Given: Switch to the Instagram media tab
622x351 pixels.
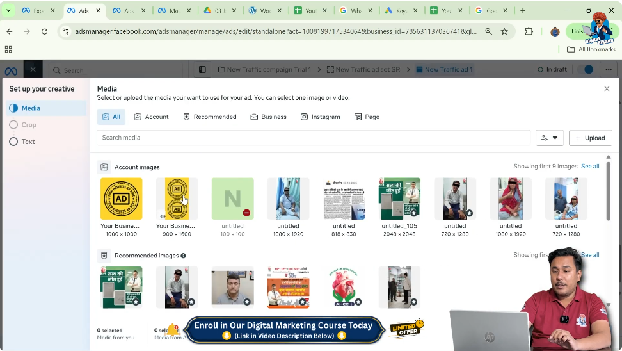Looking at the screenshot, I should pos(320,117).
